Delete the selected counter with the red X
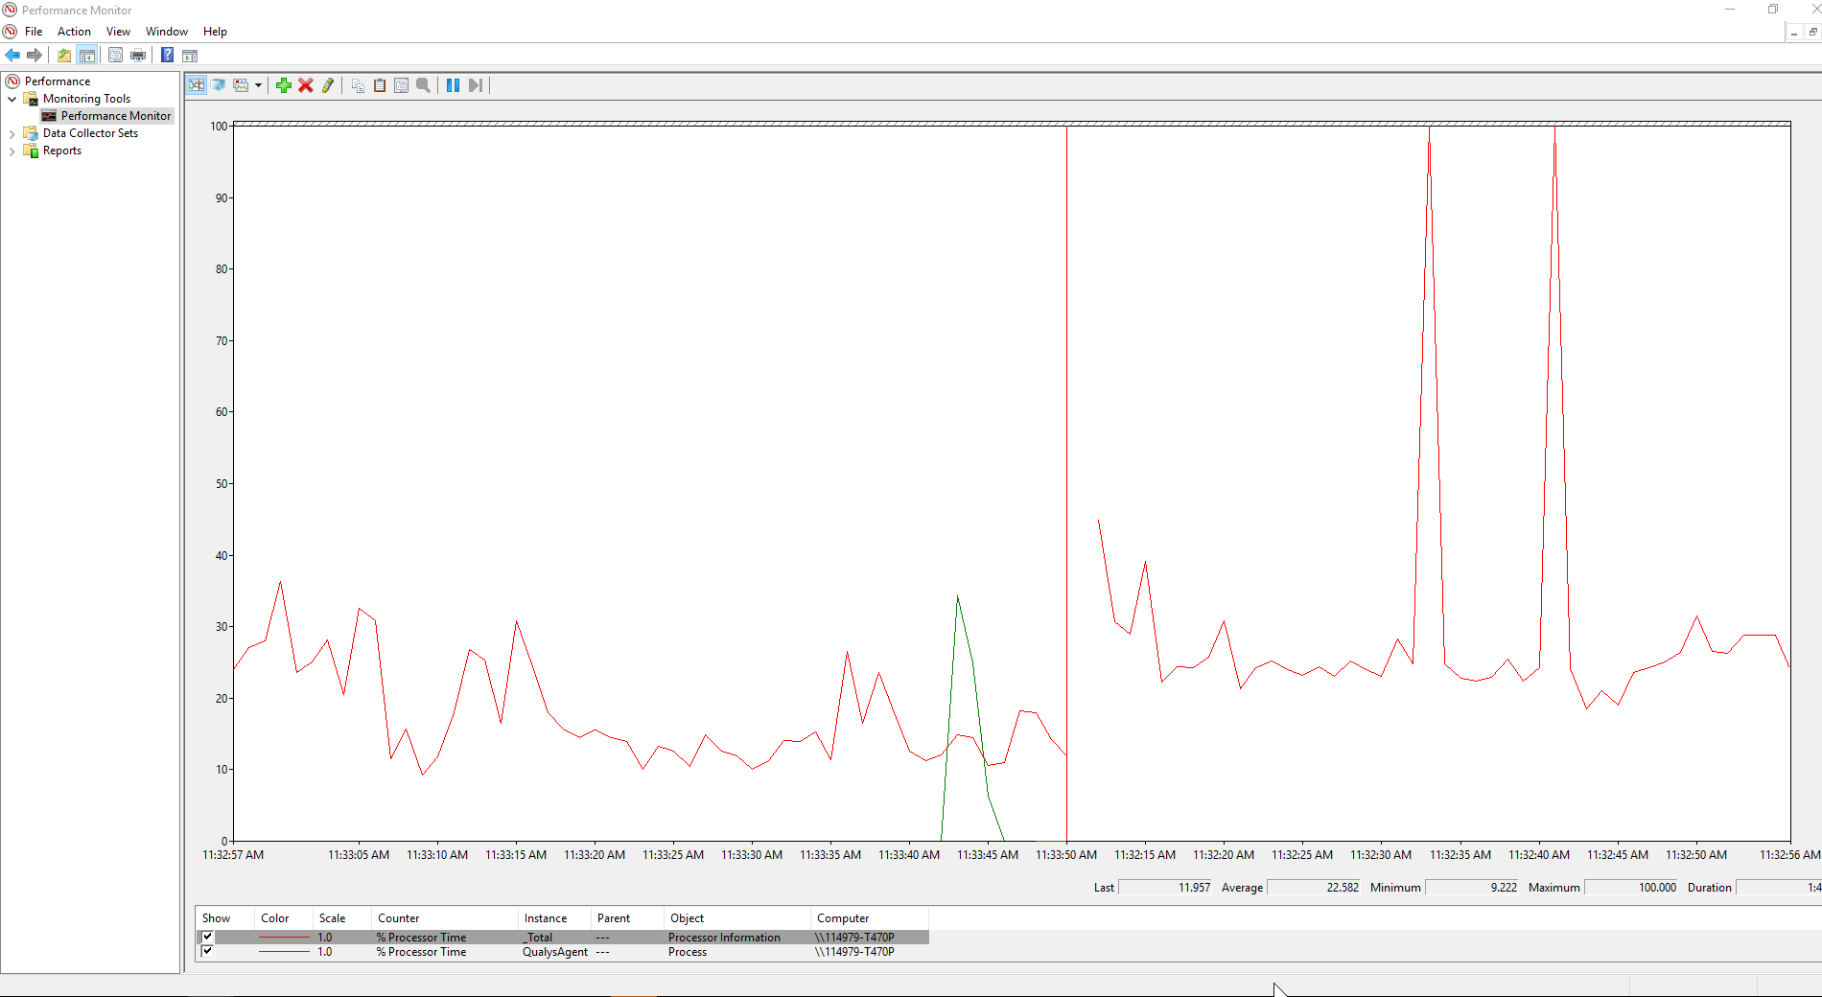 (306, 85)
